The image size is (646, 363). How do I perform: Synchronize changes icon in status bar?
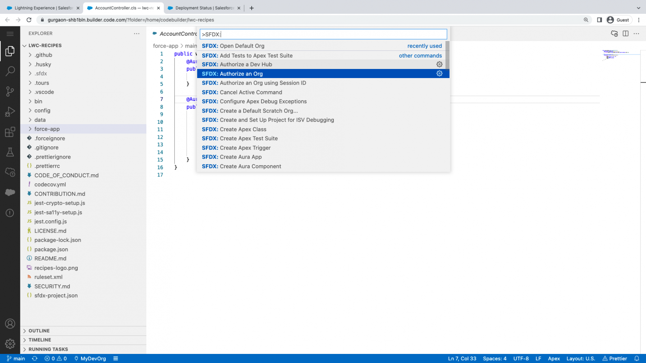35,358
